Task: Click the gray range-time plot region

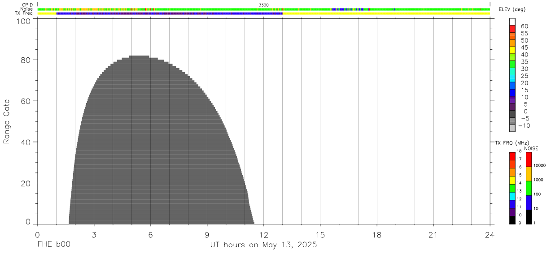Action: [x=161, y=140]
